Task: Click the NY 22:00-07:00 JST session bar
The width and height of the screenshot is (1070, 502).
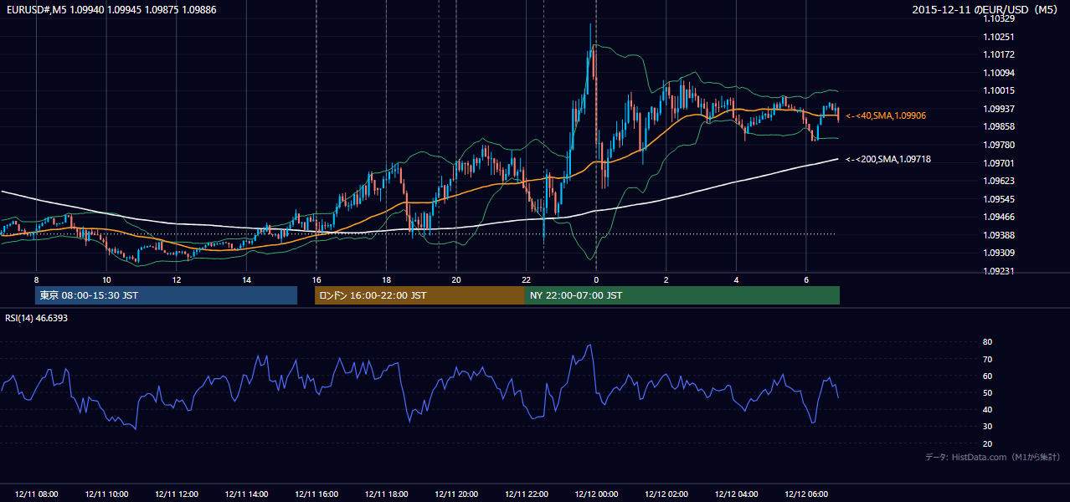Action: coord(682,295)
